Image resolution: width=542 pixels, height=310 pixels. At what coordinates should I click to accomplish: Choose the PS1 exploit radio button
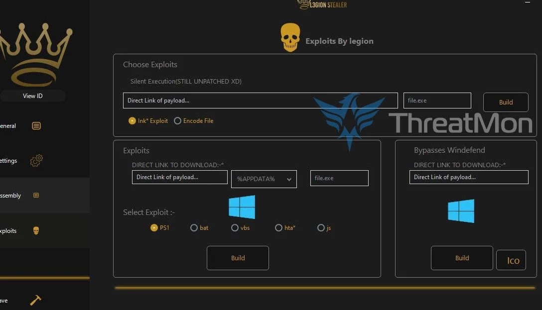(x=154, y=228)
